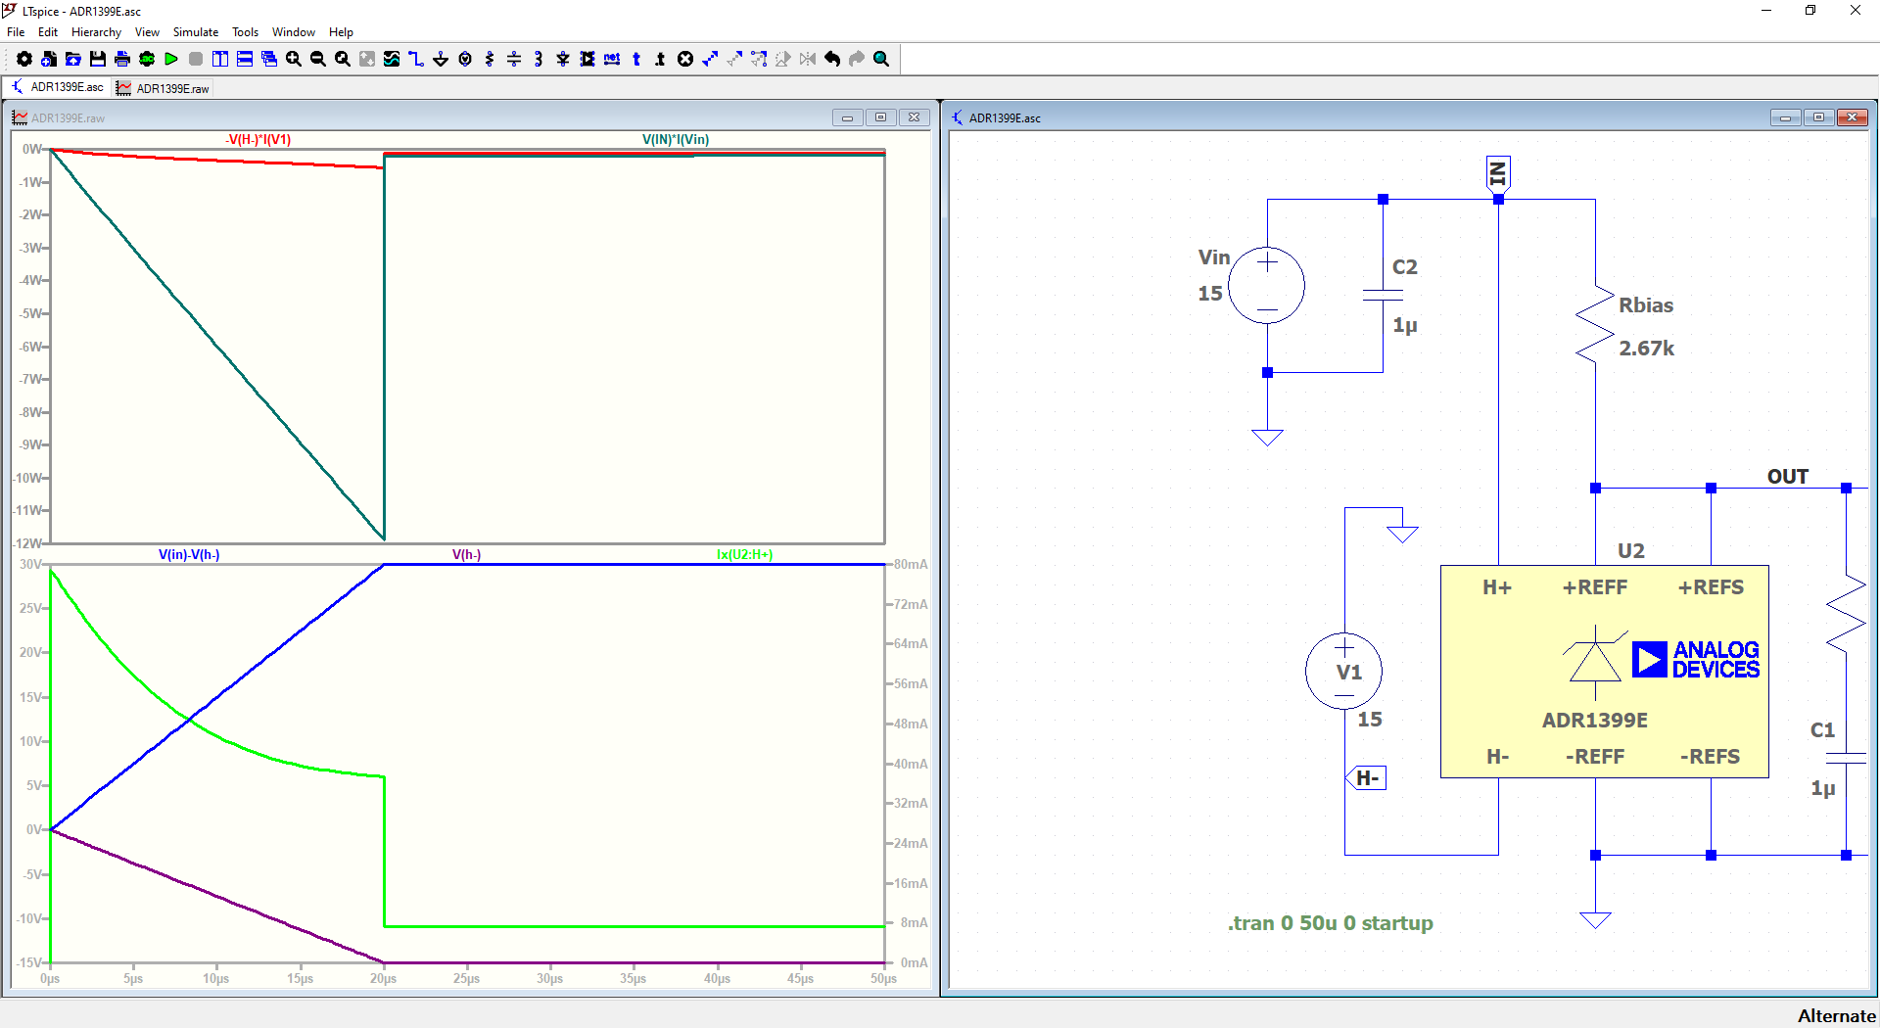Minimize the ADR1399E.asc schematic window
Viewport: 1880px width, 1028px height.
pos(1785,117)
